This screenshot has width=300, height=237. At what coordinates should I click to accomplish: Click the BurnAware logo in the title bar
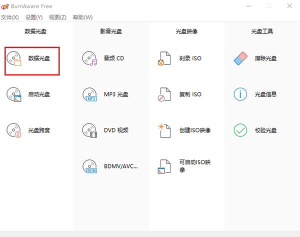(5, 6)
